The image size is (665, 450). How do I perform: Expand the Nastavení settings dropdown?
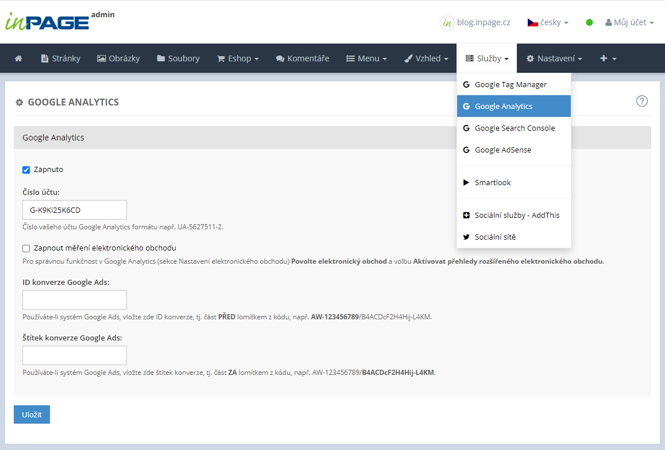[554, 58]
